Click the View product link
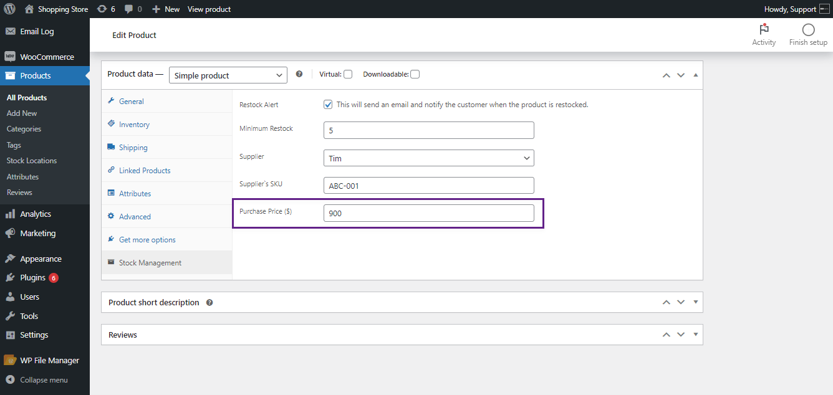This screenshot has height=395, width=833. tap(209, 9)
